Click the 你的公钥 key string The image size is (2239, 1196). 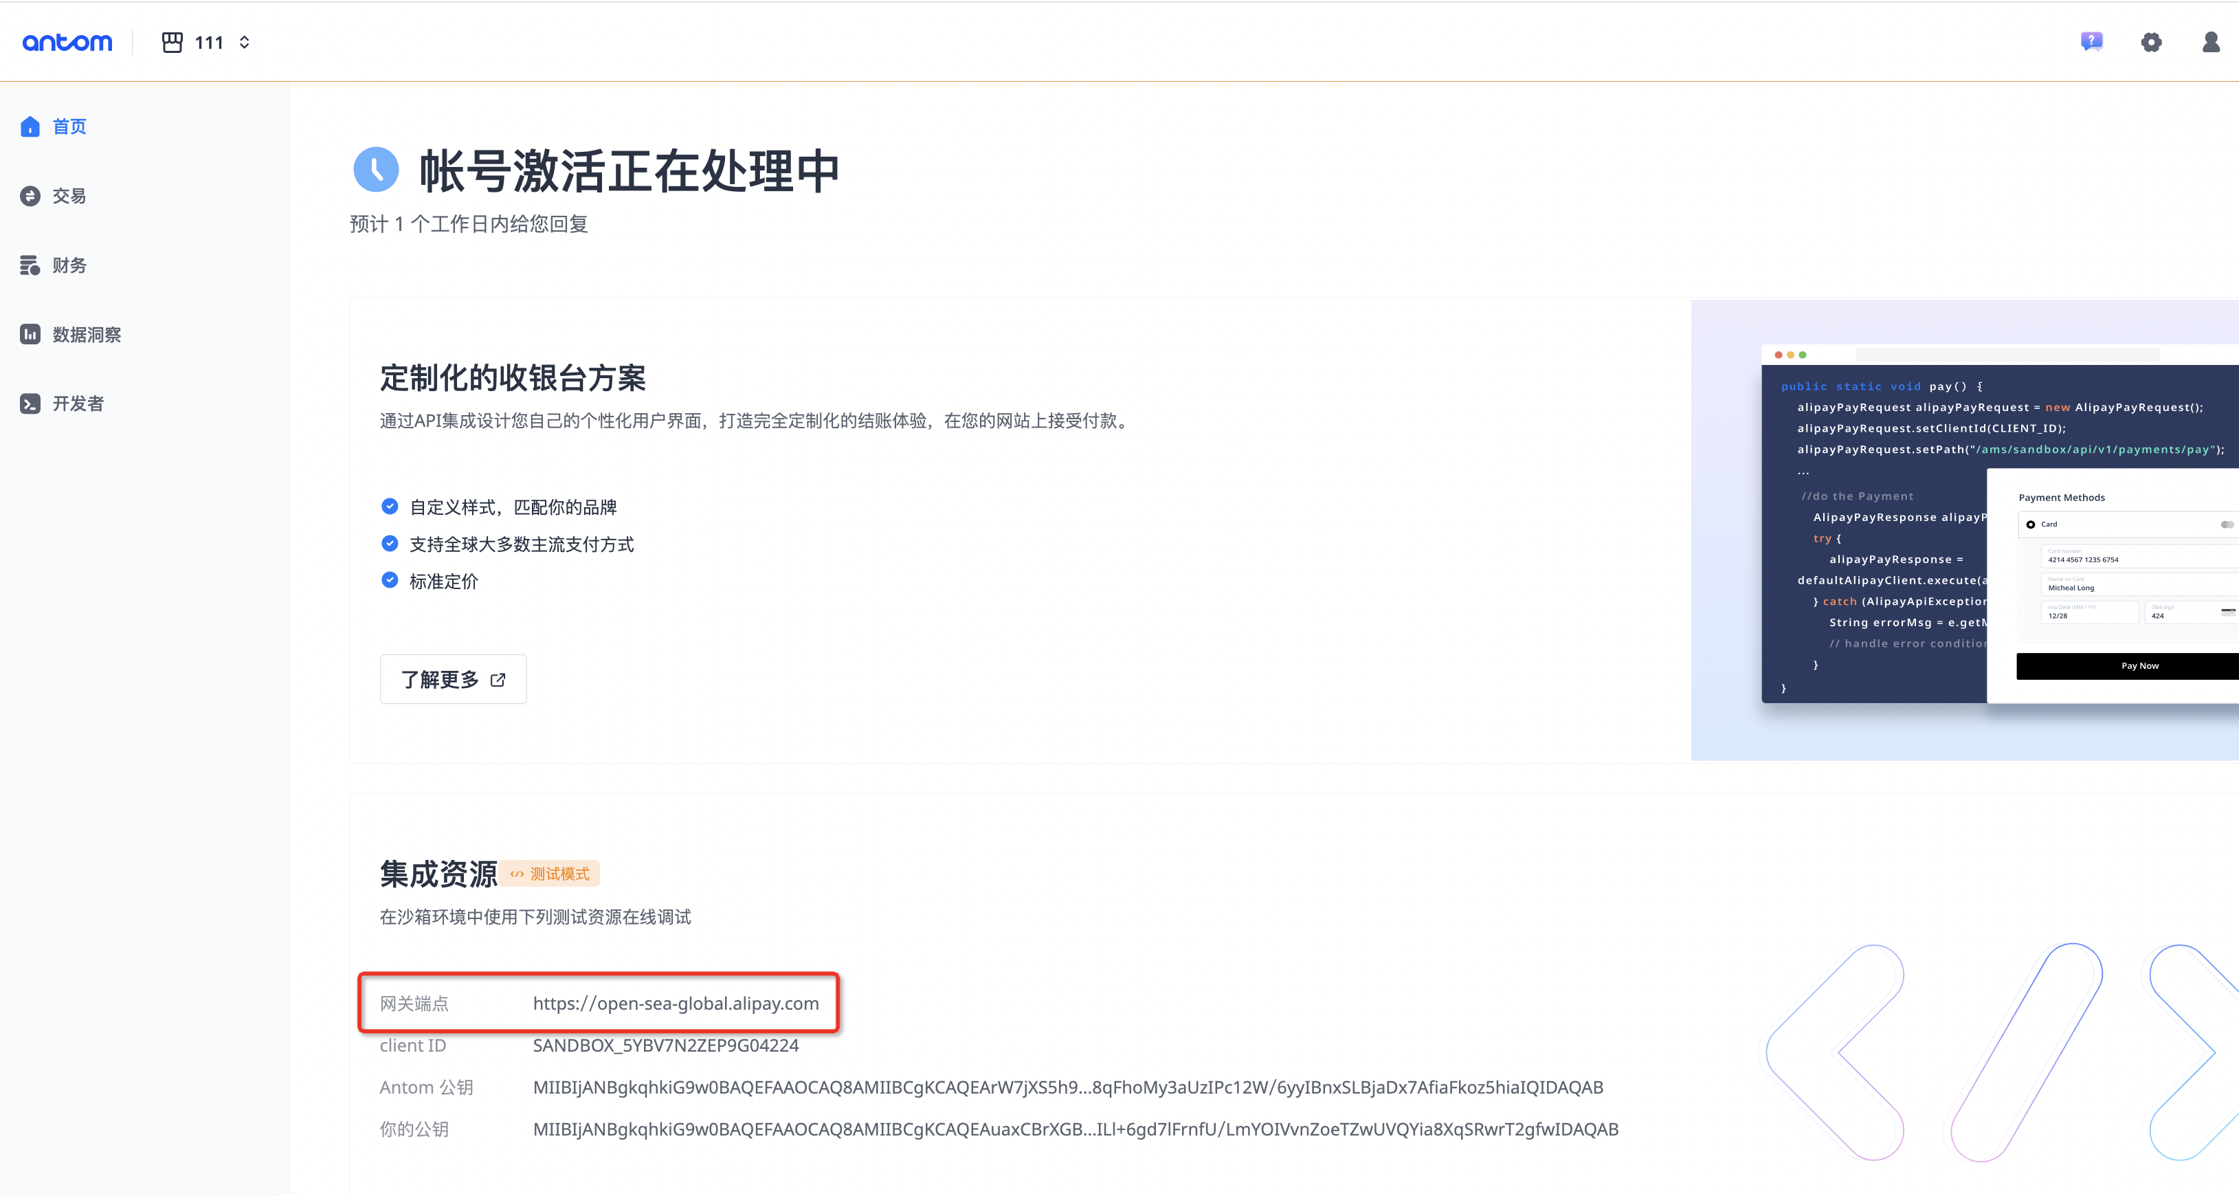click(1074, 1129)
